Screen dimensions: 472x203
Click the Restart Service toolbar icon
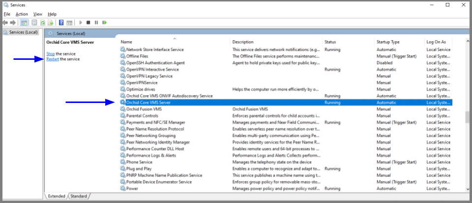[104, 23]
